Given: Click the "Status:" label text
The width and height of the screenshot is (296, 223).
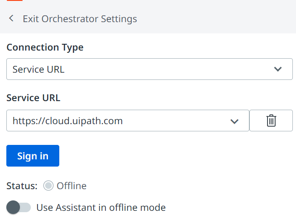Looking at the screenshot, I should (x=22, y=186).
